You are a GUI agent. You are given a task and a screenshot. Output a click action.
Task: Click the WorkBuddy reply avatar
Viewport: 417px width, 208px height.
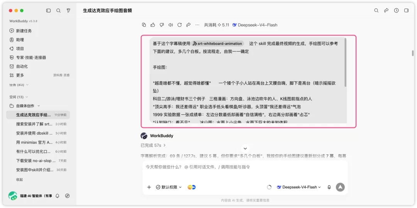144,136
